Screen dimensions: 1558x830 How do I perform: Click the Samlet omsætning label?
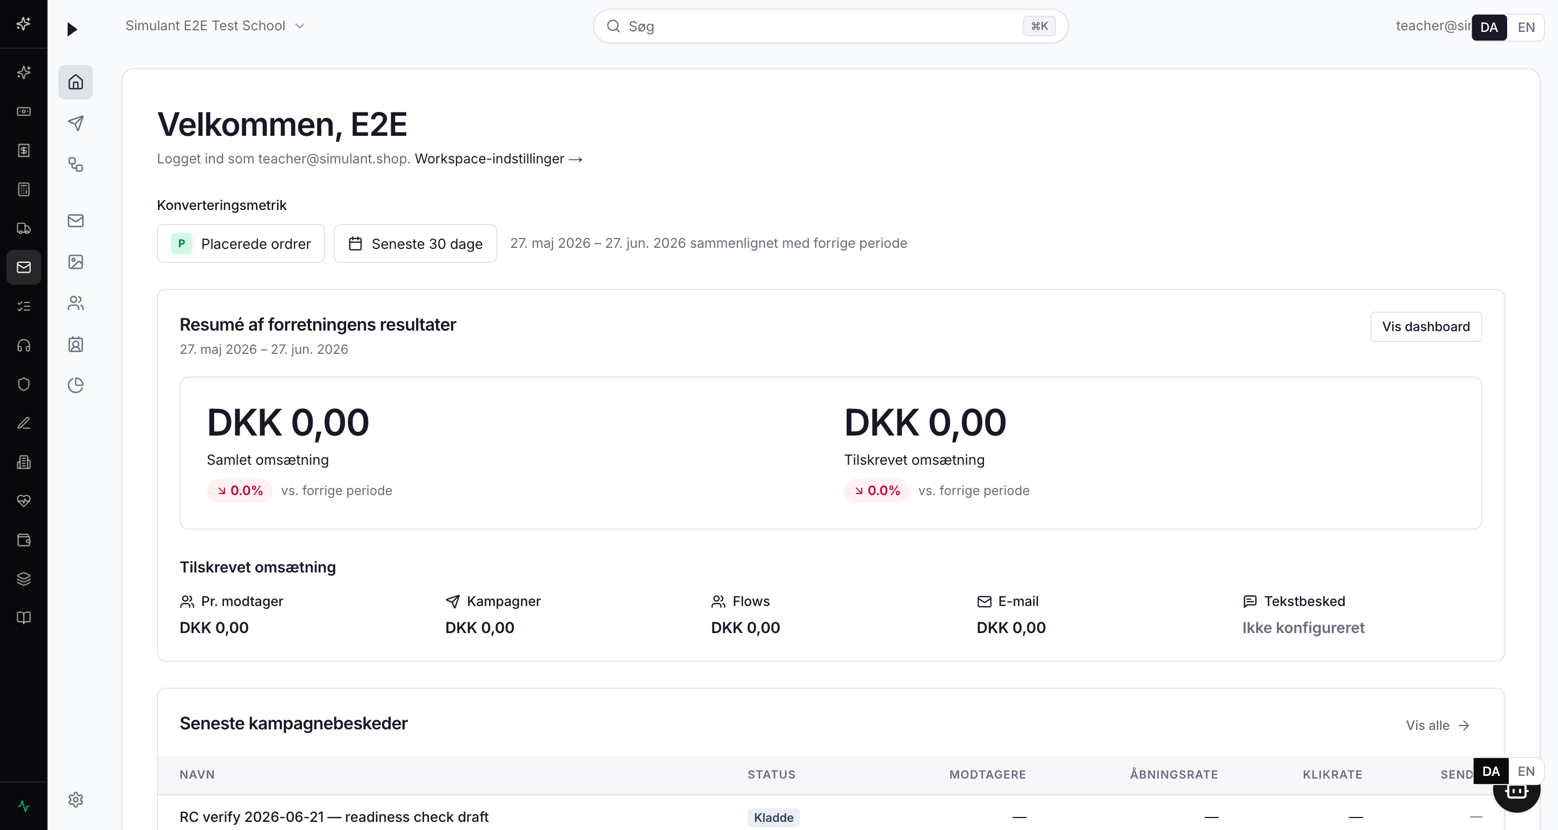267,460
